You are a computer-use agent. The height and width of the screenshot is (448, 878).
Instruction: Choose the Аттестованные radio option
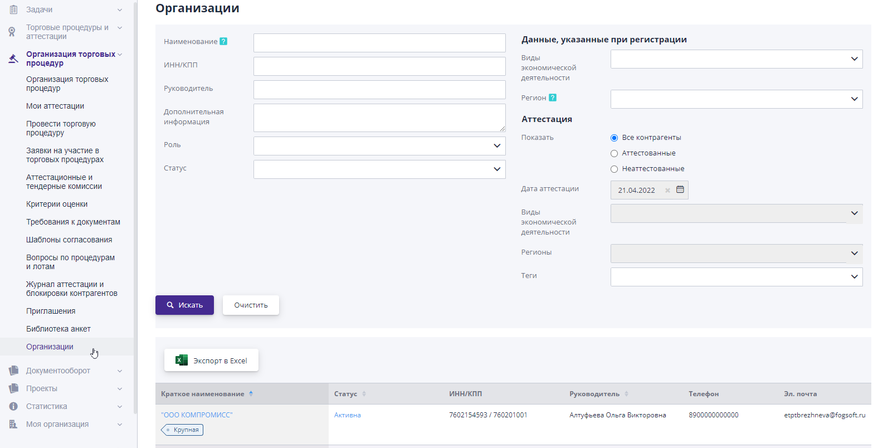[x=614, y=153]
